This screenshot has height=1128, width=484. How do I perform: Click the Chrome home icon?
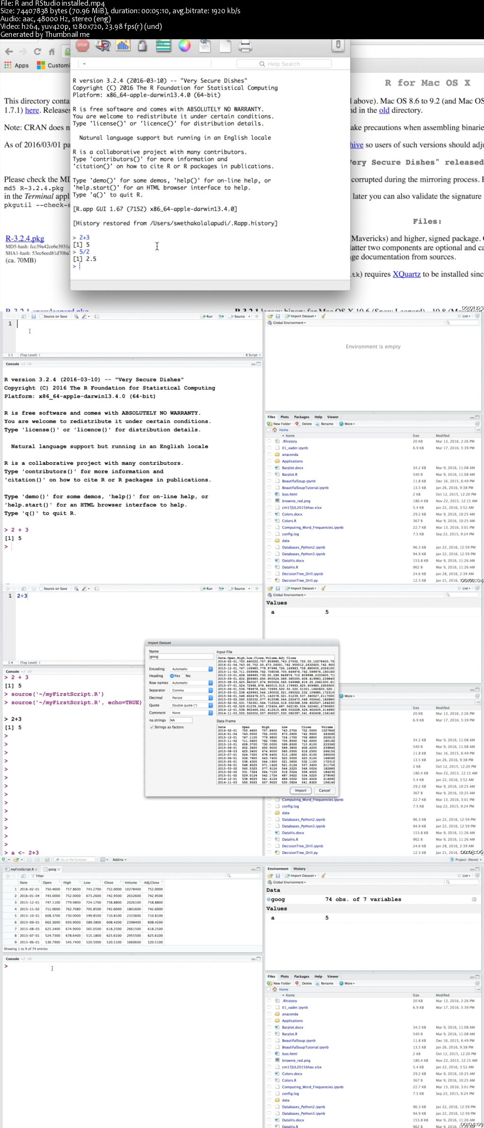tap(52, 52)
